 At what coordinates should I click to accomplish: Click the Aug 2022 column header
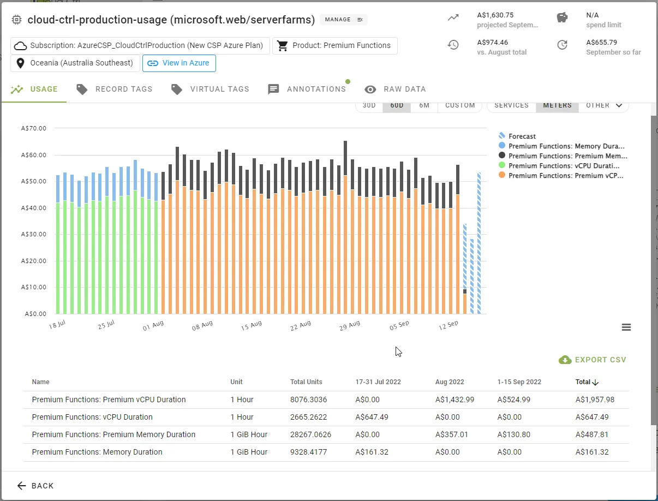tap(450, 382)
